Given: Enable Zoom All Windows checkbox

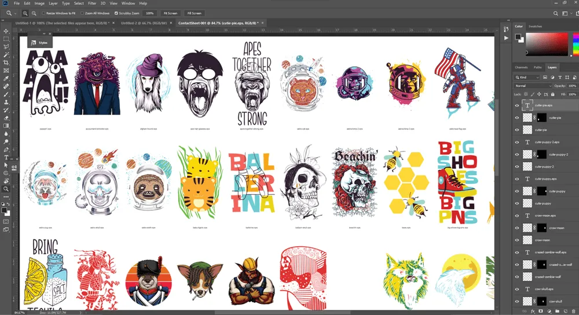Looking at the screenshot, I should coord(82,13).
